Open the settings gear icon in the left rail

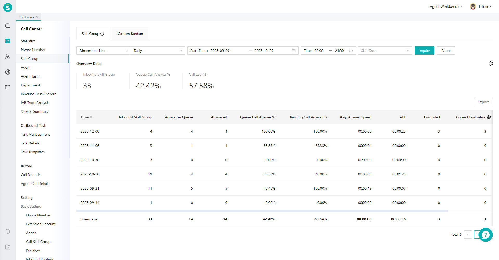pos(8,72)
